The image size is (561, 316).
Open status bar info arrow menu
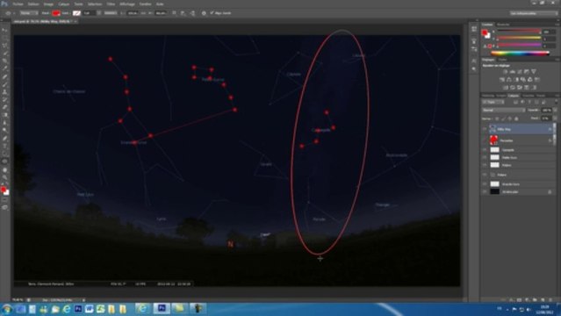(83, 300)
